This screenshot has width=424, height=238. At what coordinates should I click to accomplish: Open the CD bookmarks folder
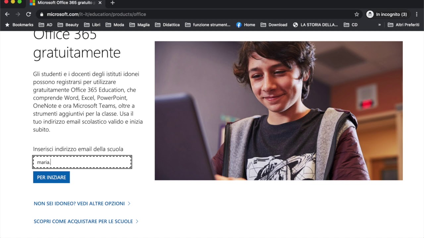(350, 25)
